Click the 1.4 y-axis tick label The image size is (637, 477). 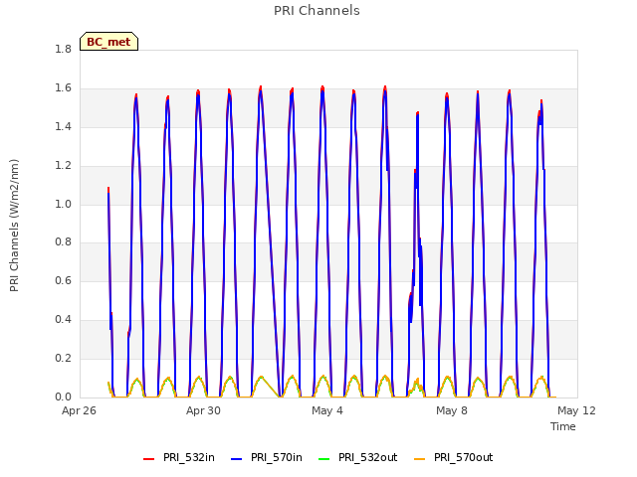tap(63, 126)
